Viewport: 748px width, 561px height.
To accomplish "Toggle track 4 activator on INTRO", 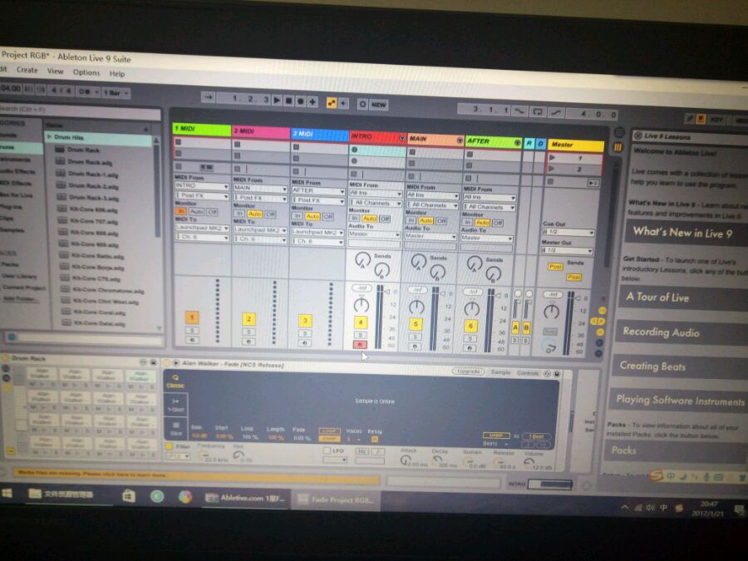I will pyautogui.click(x=361, y=322).
